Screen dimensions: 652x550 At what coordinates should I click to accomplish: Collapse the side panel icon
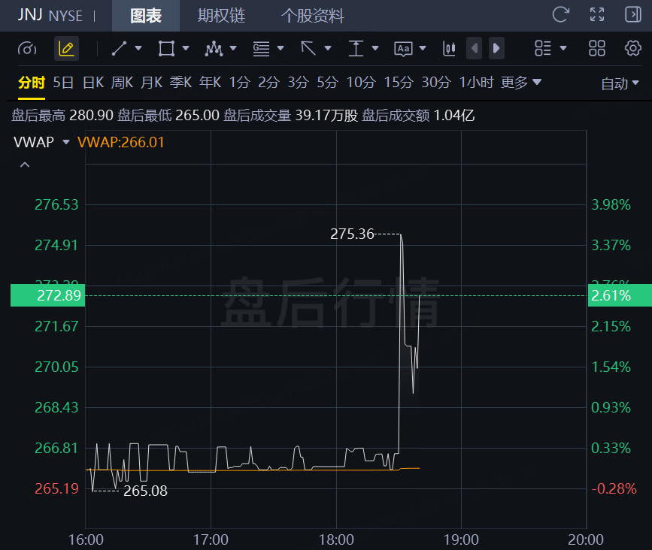(633, 15)
